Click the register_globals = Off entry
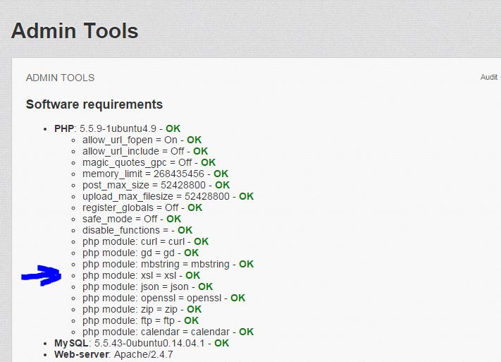 pyautogui.click(x=142, y=207)
